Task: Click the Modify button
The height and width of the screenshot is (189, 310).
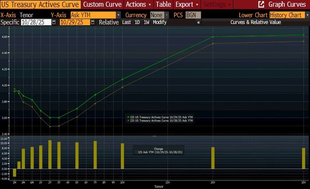Action: point(160,22)
